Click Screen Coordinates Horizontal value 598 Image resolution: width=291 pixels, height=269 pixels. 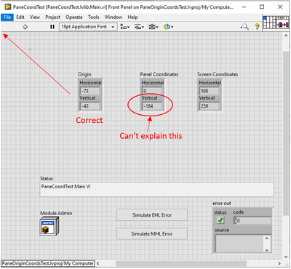210,91
